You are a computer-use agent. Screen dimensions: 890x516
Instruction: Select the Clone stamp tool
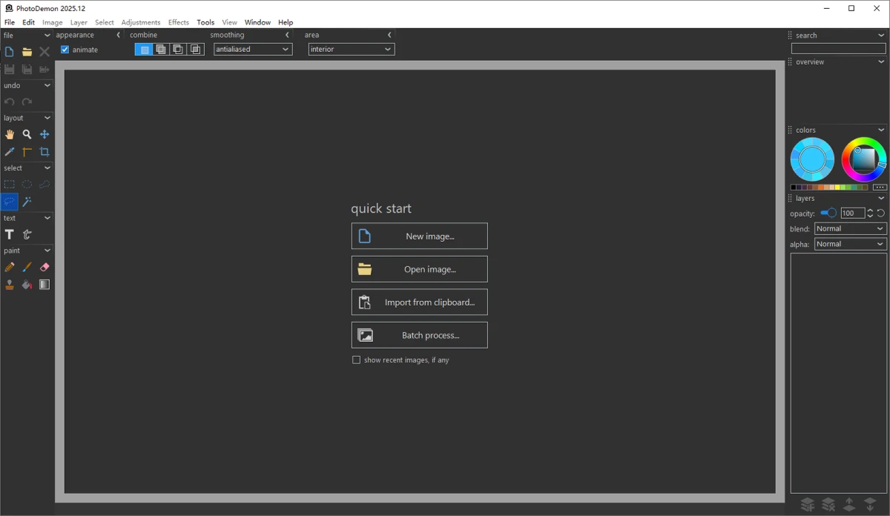click(x=9, y=285)
